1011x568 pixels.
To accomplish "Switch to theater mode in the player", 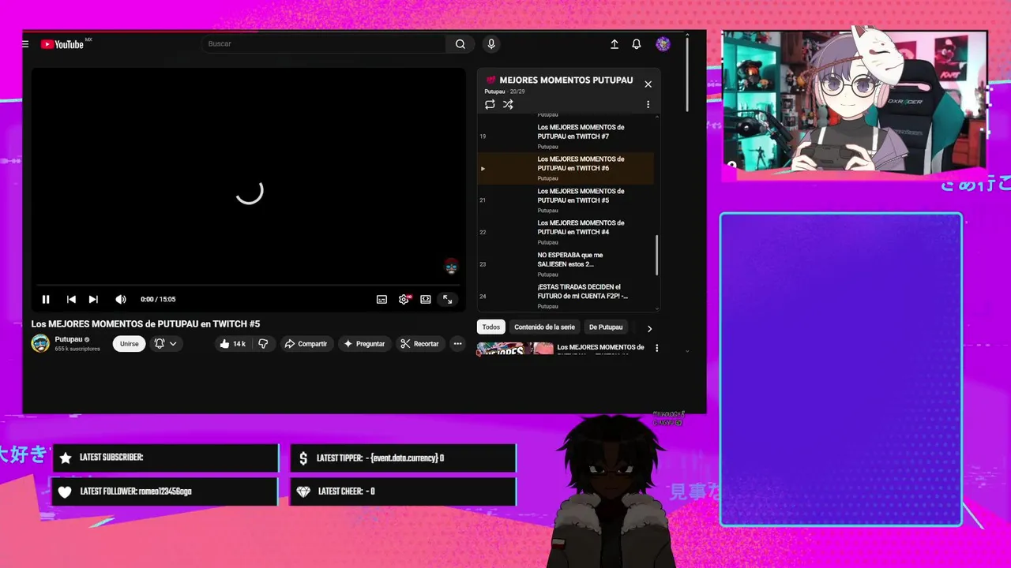I will pyautogui.click(x=426, y=299).
